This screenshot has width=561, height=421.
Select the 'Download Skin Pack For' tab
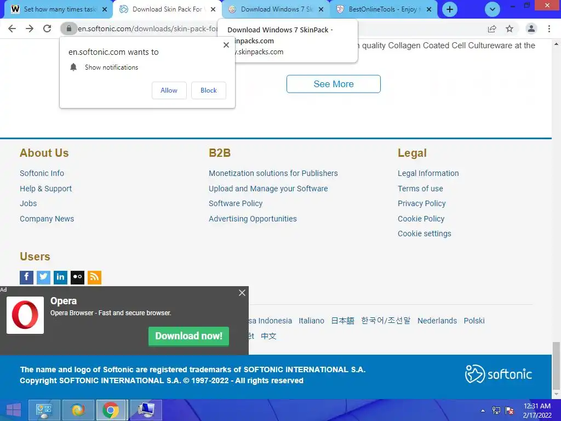pyautogui.click(x=168, y=9)
